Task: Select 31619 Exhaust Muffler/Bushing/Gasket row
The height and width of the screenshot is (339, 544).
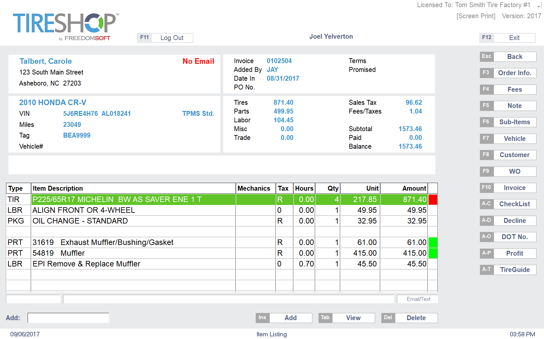Action: (x=222, y=242)
